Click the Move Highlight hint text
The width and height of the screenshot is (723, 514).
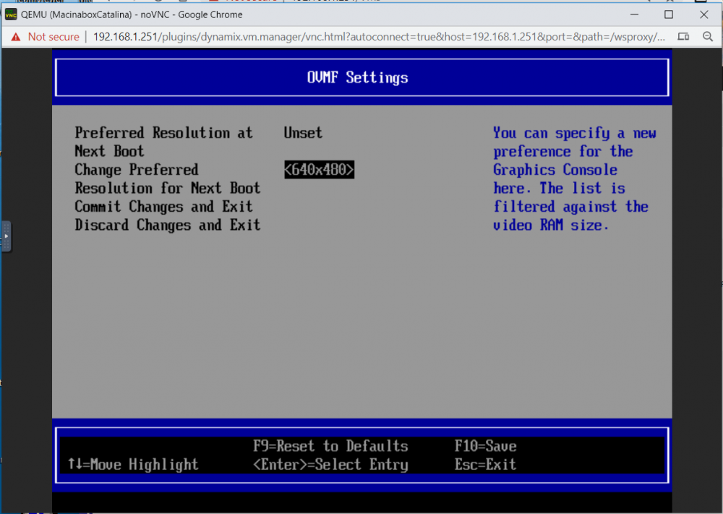[133, 464]
